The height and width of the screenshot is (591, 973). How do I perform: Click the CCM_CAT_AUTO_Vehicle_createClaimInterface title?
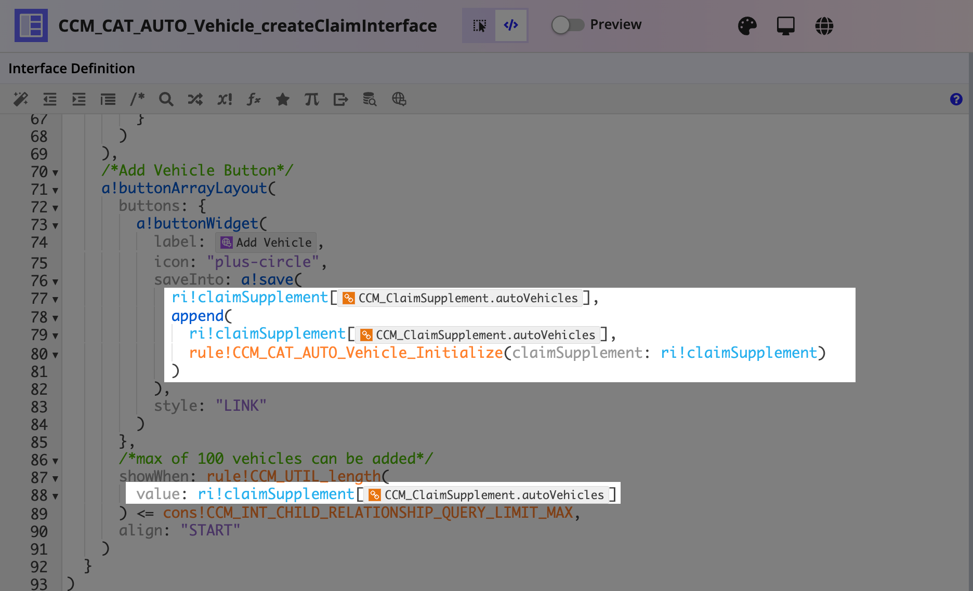point(247,25)
